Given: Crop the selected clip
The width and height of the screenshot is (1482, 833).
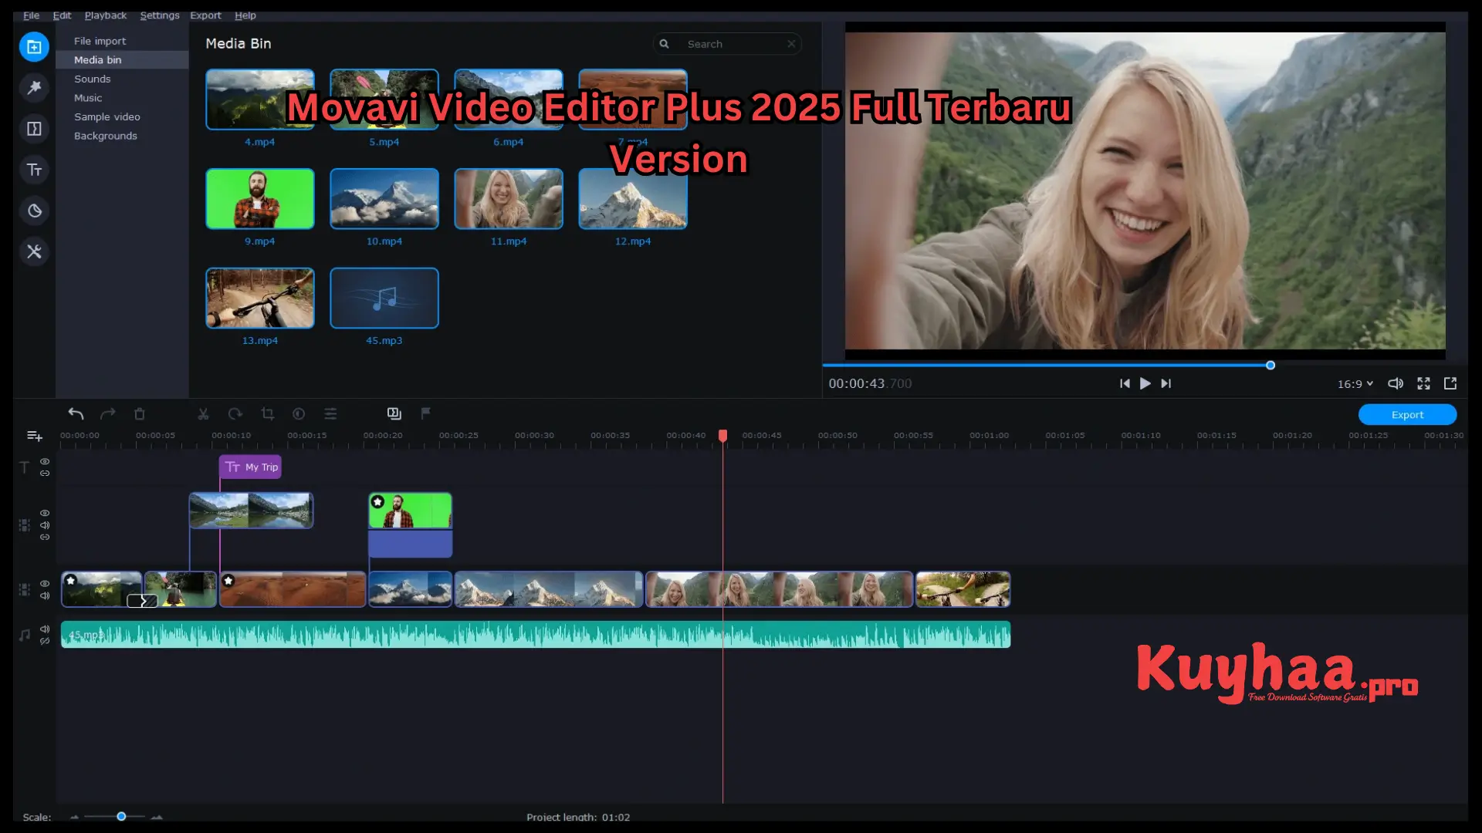Looking at the screenshot, I should [x=267, y=414].
